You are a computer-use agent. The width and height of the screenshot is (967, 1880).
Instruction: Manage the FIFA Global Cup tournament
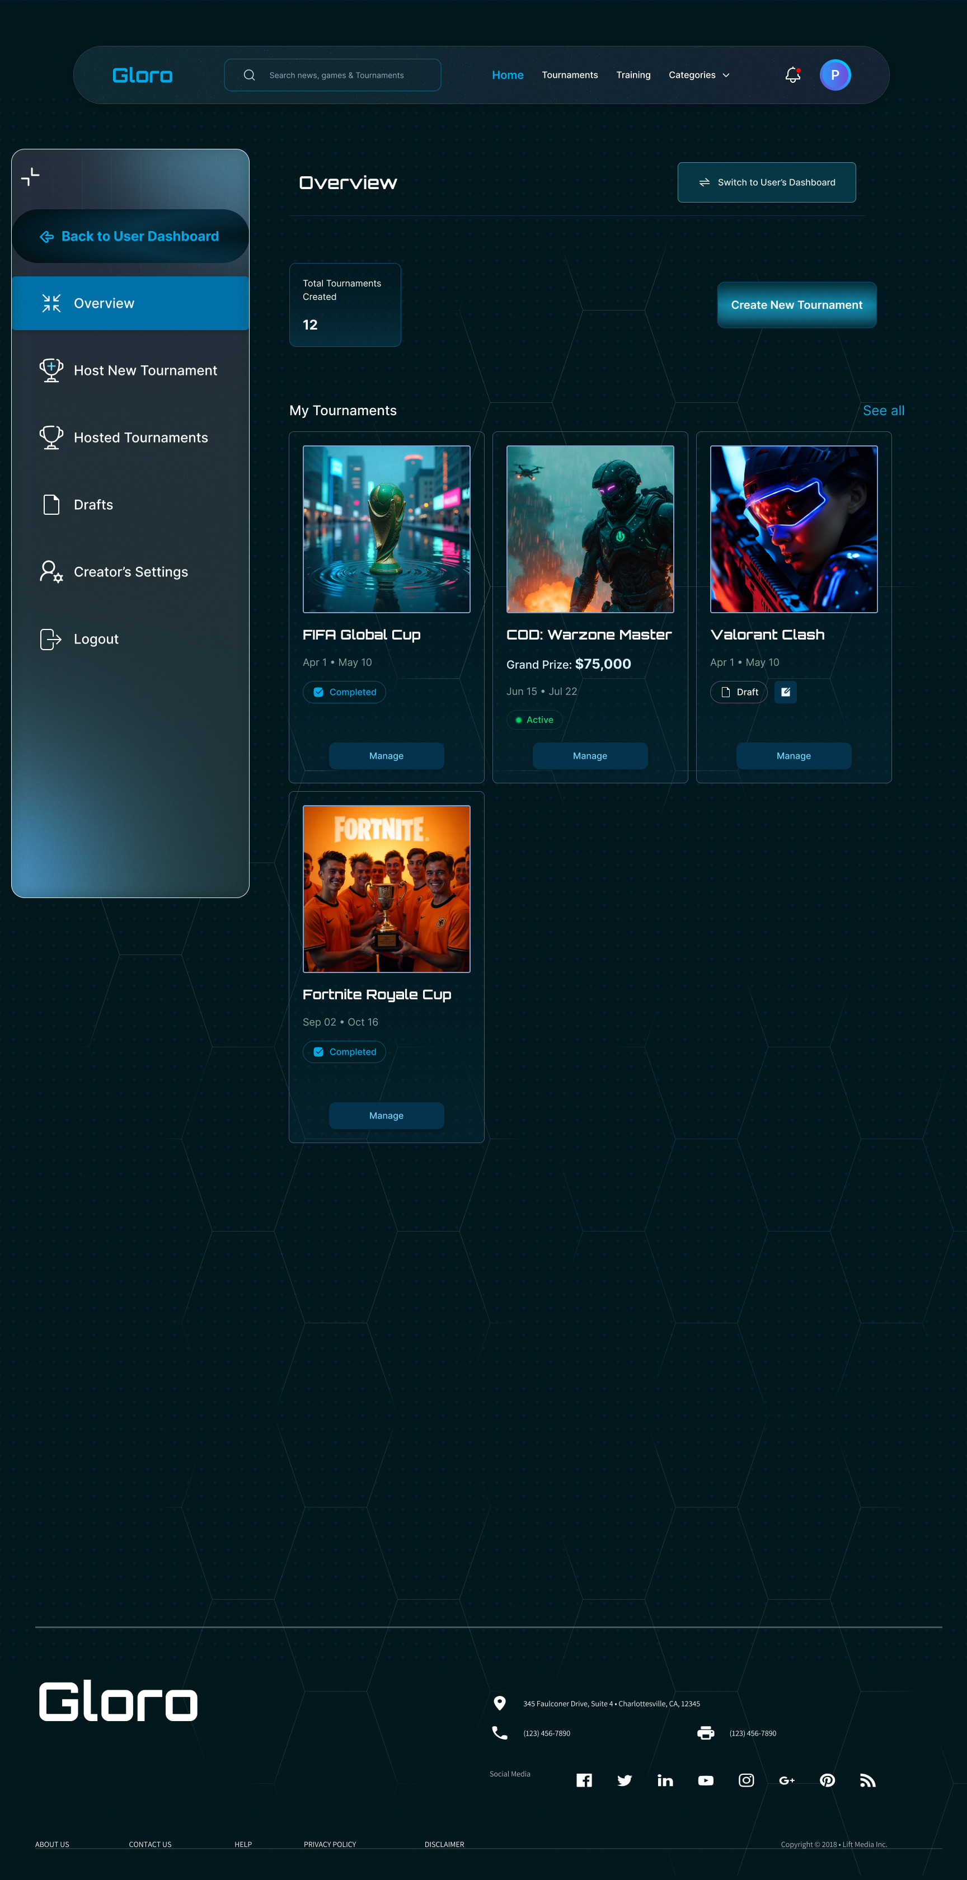coord(386,755)
